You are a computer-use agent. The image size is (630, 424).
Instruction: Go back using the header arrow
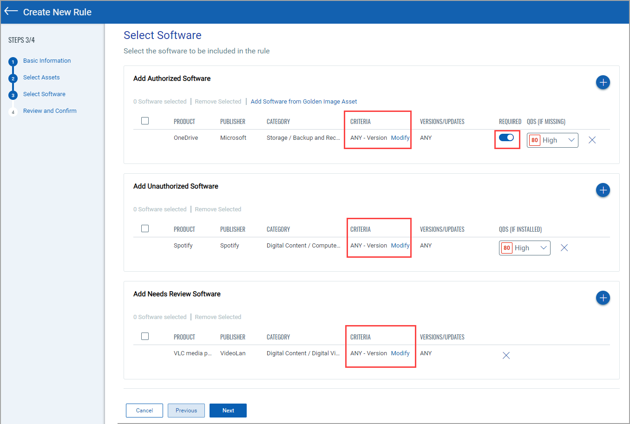pos(11,12)
